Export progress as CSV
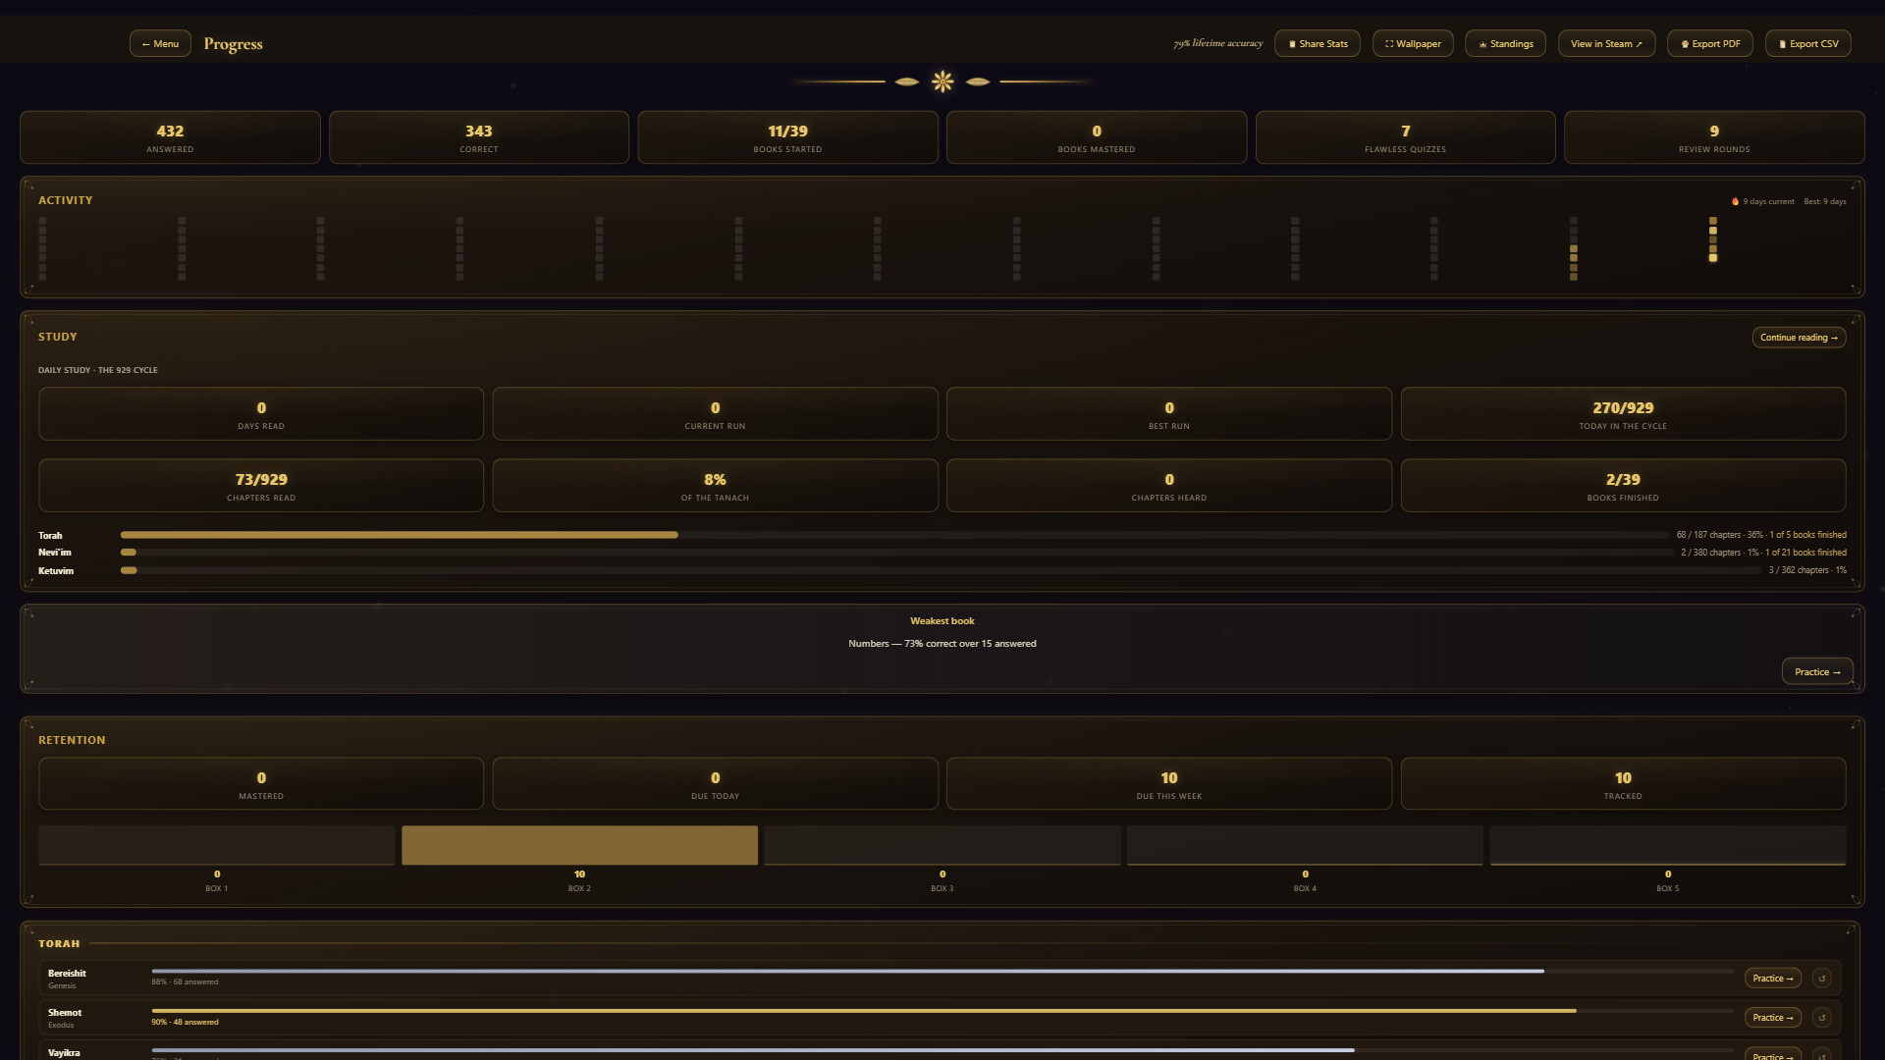Image resolution: width=1885 pixels, height=1060 pixels. point(1807,43)
